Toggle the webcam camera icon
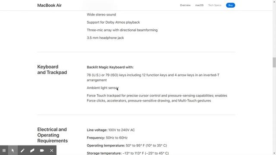This screenshot has height=155, width=276. coord(42,150)
